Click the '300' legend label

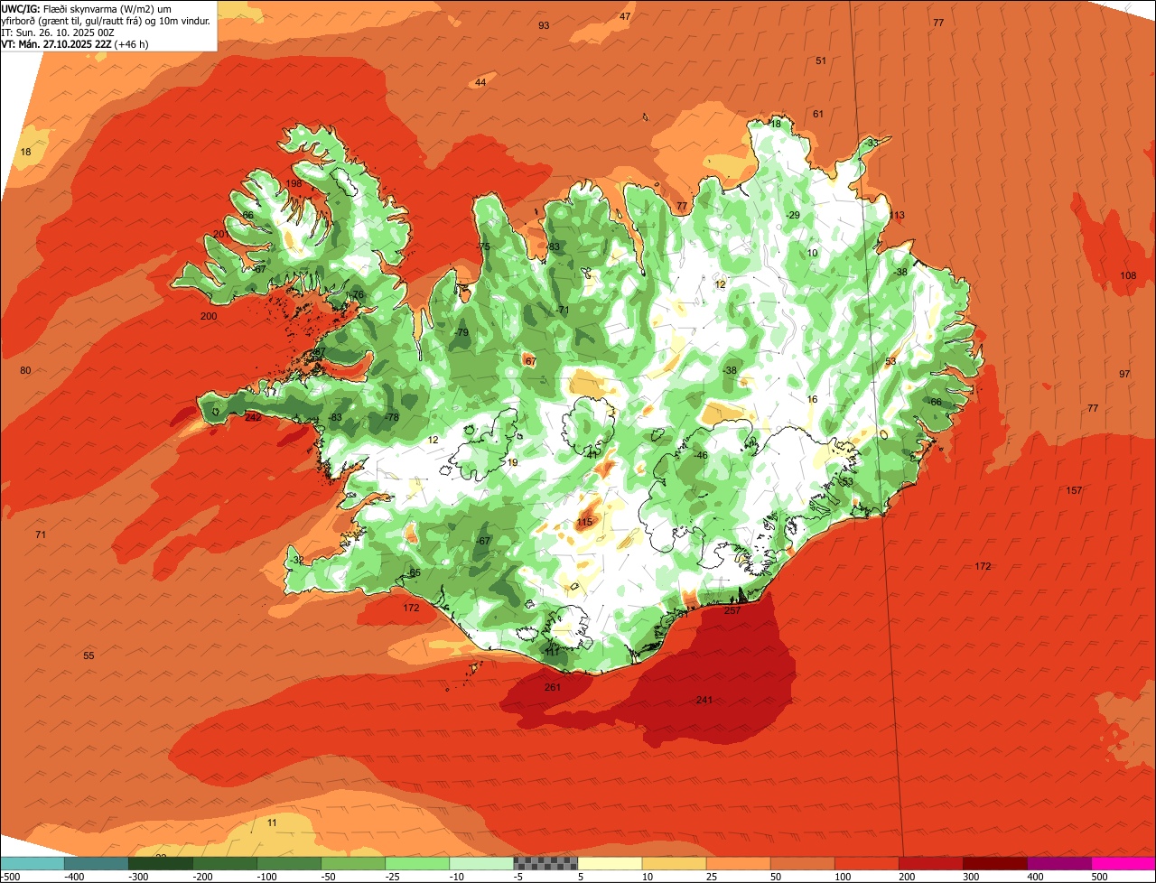[x=971, y=877]
